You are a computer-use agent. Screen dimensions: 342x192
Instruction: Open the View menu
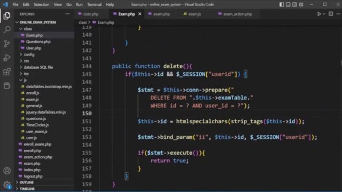pos(58,4)
